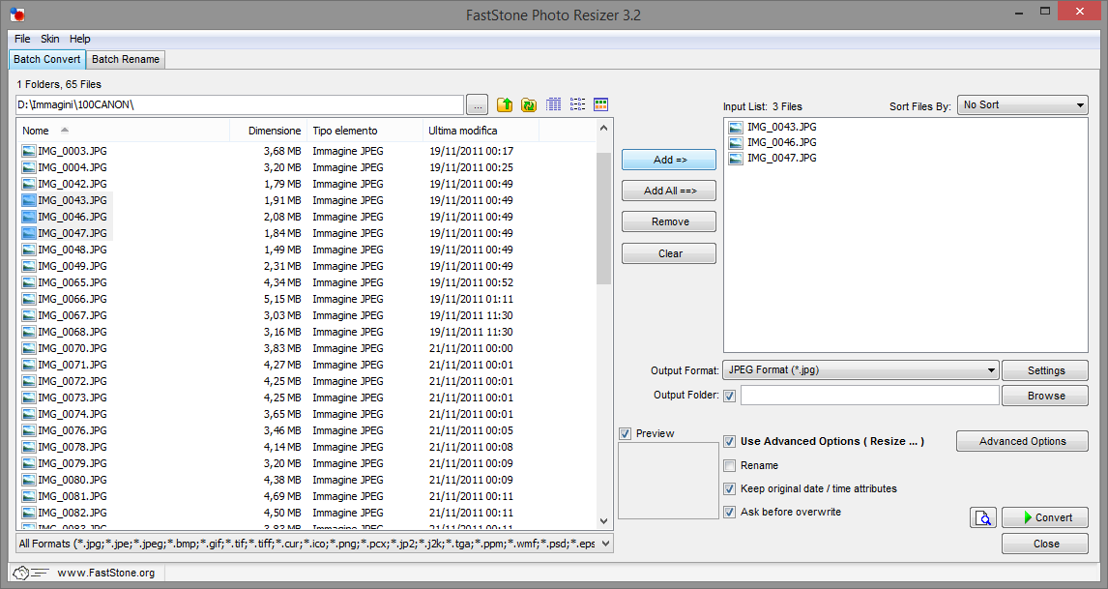
Task: Remove selected file from input list
Action: point(668,222)
